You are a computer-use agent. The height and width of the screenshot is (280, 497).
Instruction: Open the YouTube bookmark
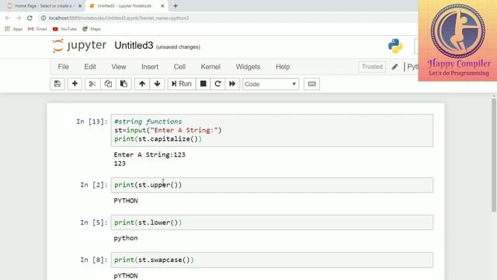pos(64,29)
